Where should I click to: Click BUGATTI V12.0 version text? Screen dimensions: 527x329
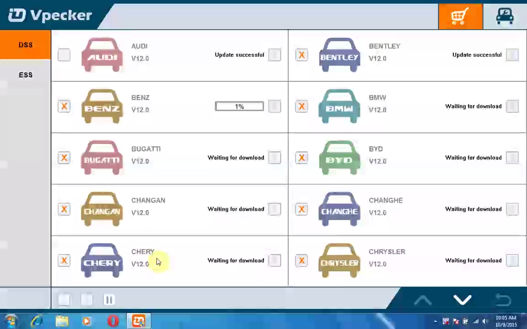140,161
